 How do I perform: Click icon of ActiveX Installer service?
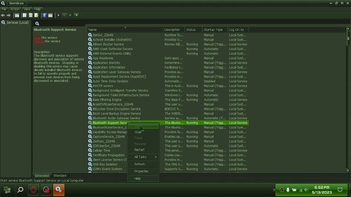(90, 39)
